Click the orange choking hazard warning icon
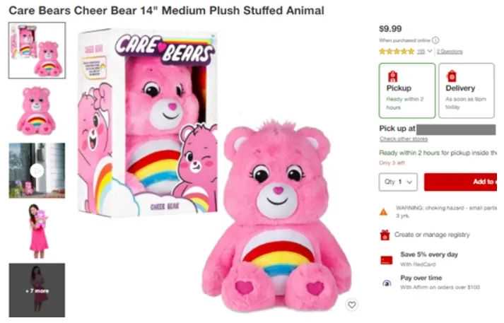The image size is (504, 323). pyautogui.click(x=384, y=211)
